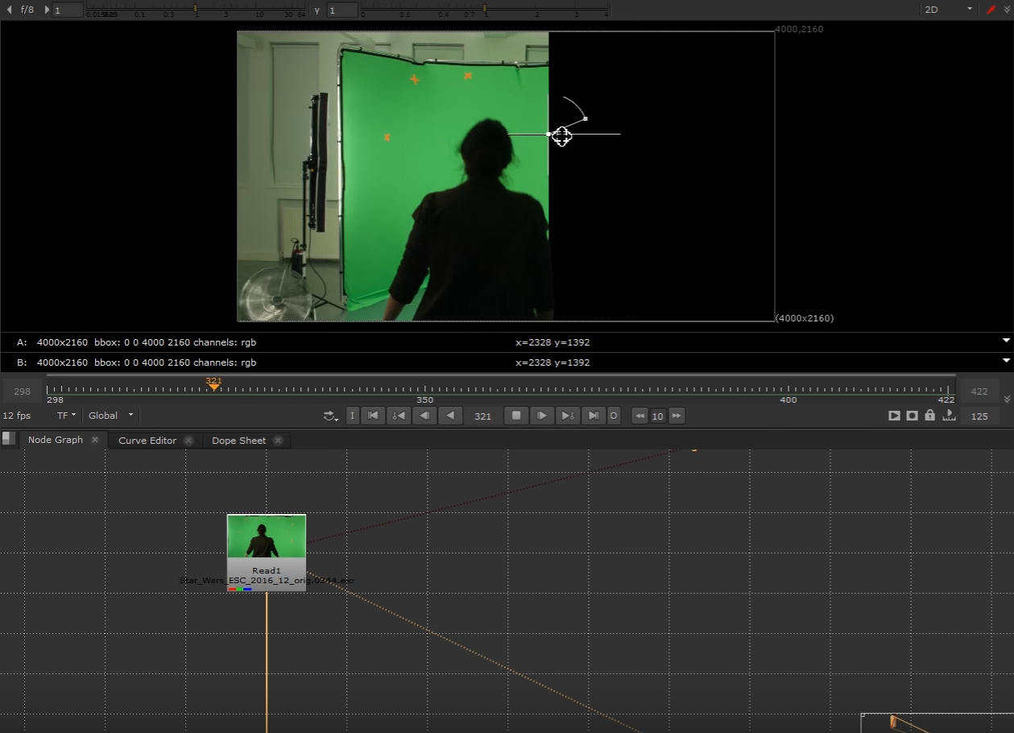Step back to previous keyframe
This screenshot has height=733, width=1014.
click(398, 416)
